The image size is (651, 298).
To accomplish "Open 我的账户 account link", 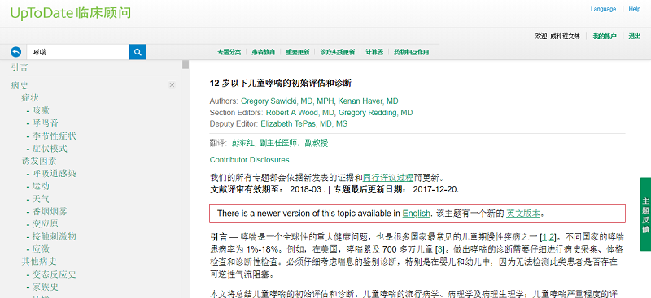I will click(x=605, y=37).
